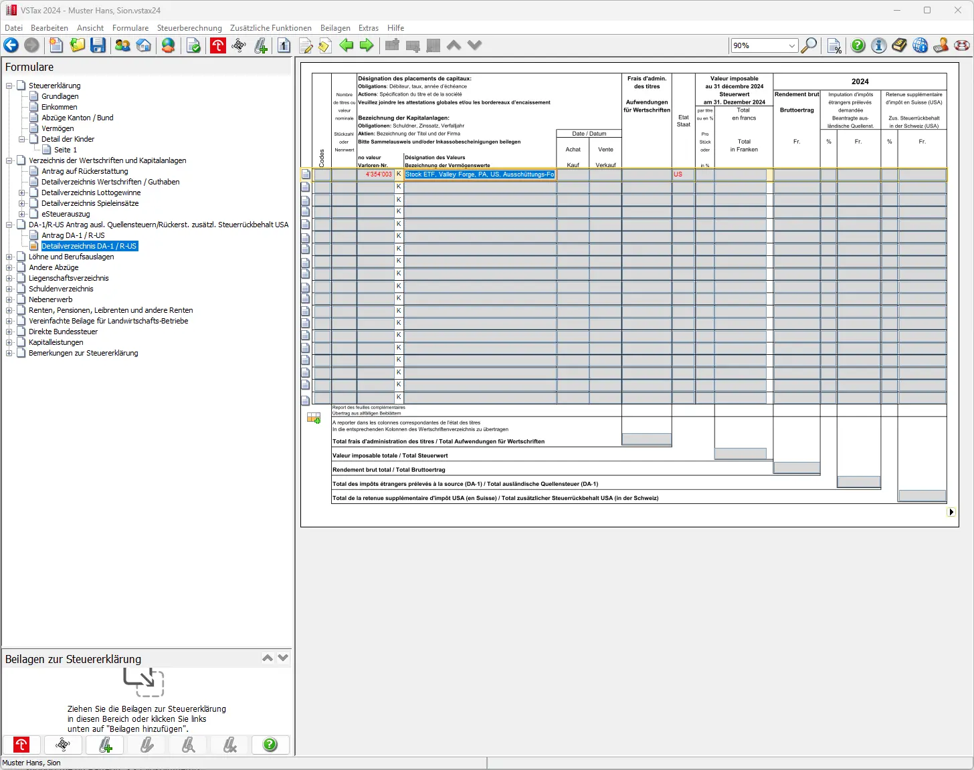Expand the Löhne und Berufsauslagen tree node
Image resolution: width=974 pixels, height=770 pixels.
tap(9, 257)
